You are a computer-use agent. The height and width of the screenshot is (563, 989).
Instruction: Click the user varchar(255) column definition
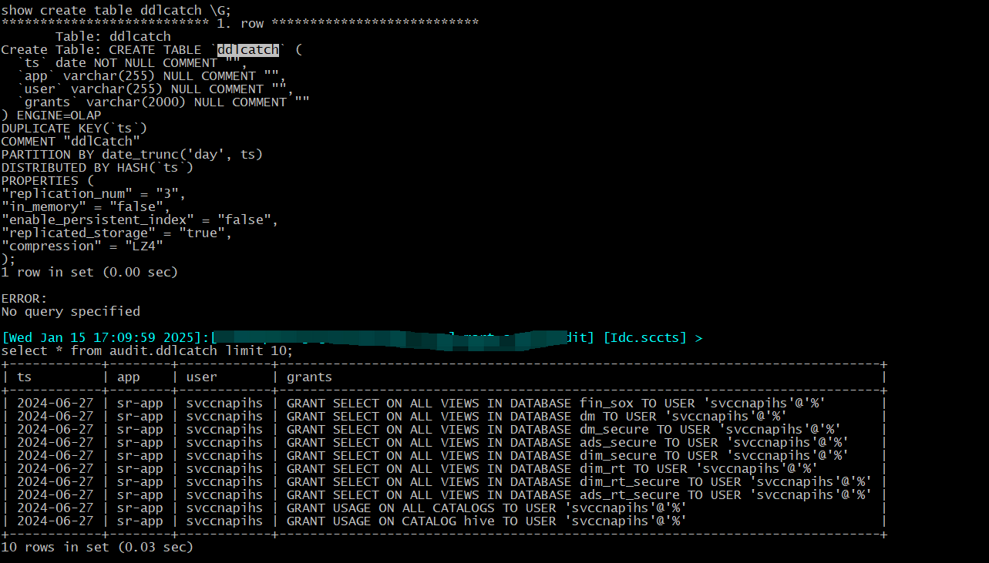pos(155,89)
